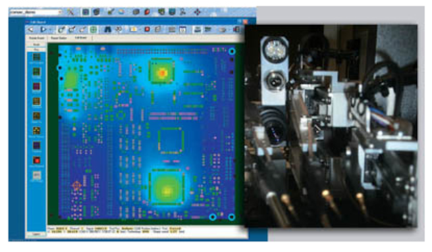
Task: Switch to the Rotate Board tab
Action: tap(36, 38)
